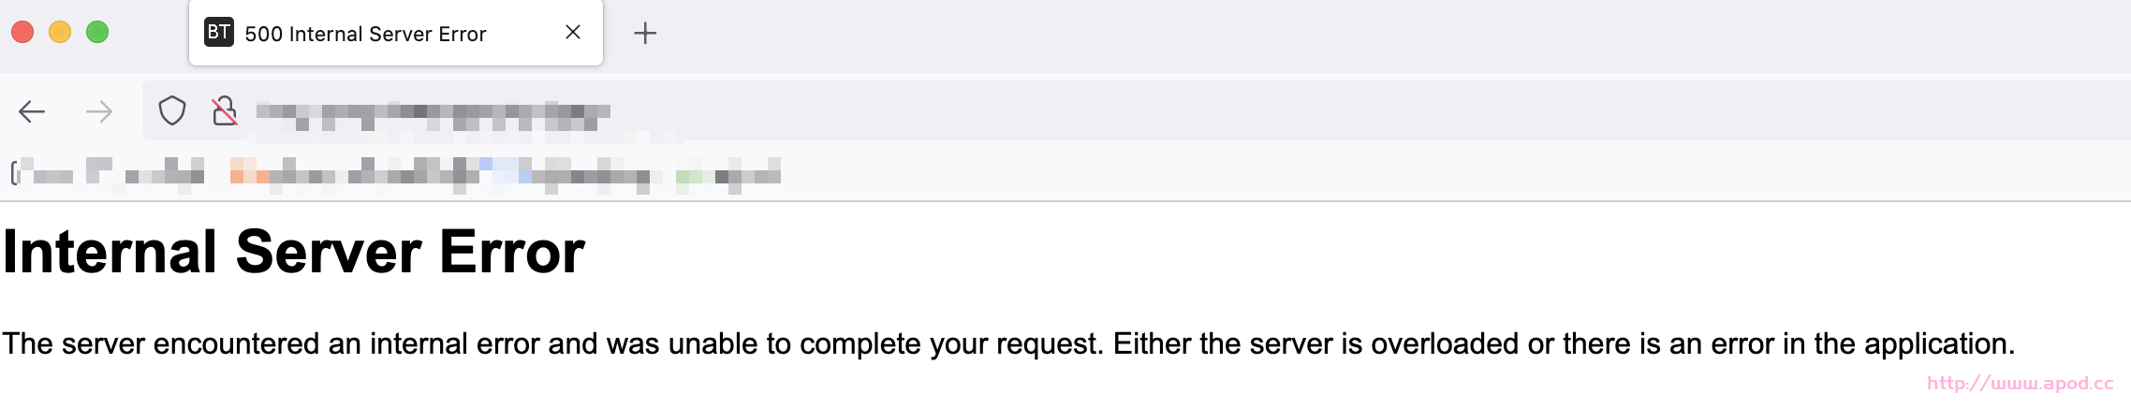Close the 500 Internal Server Error tab
This screenshot has width=2131, height=408.
tap(573, 33)
